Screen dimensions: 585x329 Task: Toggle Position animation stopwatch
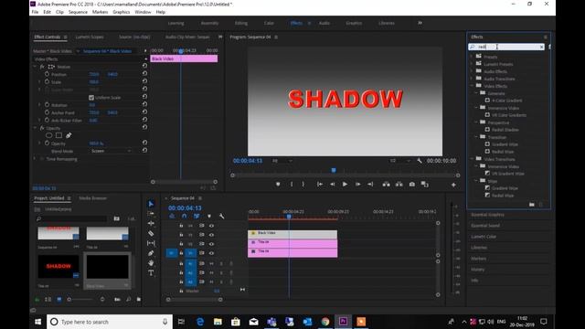click(47, 74)
